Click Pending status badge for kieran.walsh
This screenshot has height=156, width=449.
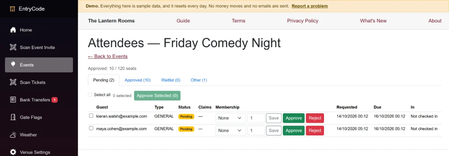pos(186,116)
